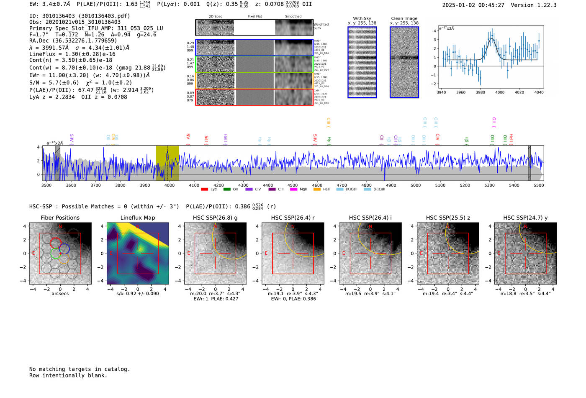Click the (K)CaII legend swatch

coord(340,190)
